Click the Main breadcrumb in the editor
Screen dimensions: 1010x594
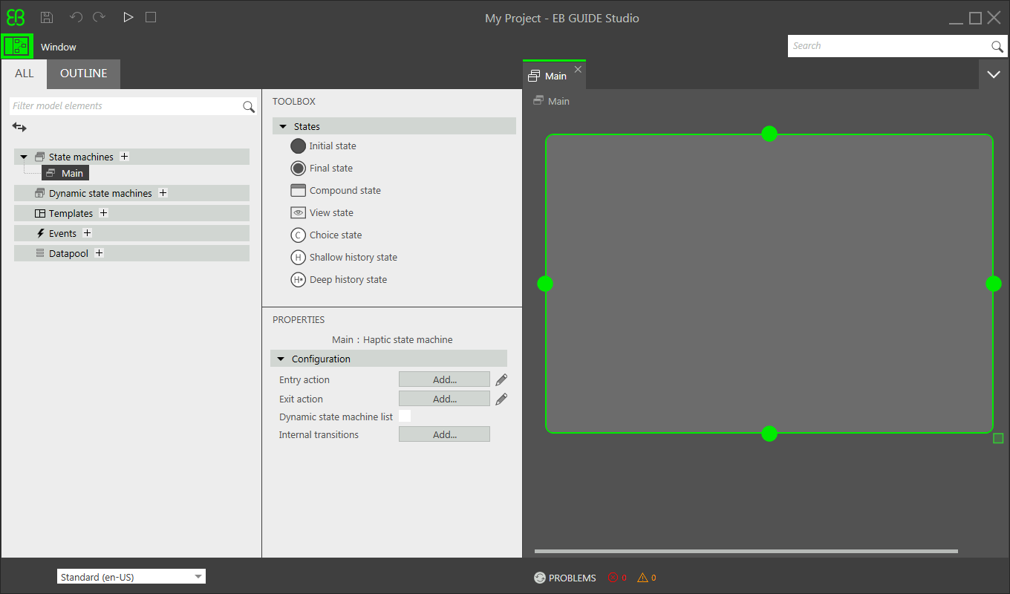(552, 101)
